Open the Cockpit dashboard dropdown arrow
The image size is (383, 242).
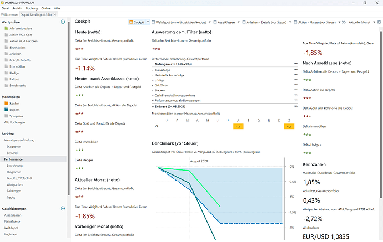coord(148,22)
